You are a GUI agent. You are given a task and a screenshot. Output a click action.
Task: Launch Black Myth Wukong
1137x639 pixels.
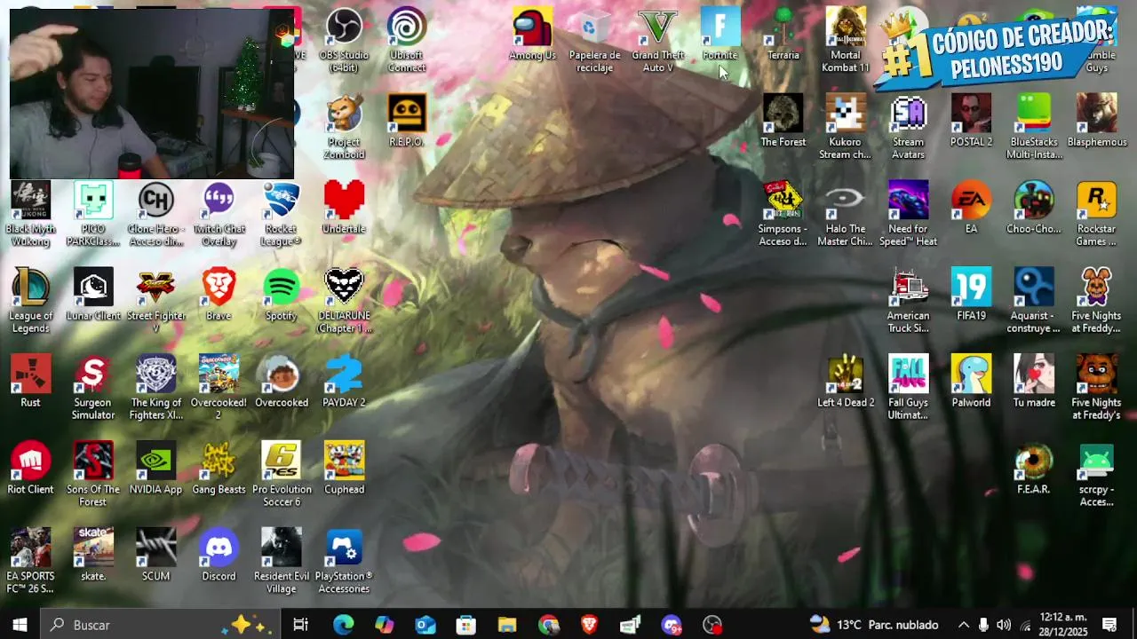pos(30,215)
